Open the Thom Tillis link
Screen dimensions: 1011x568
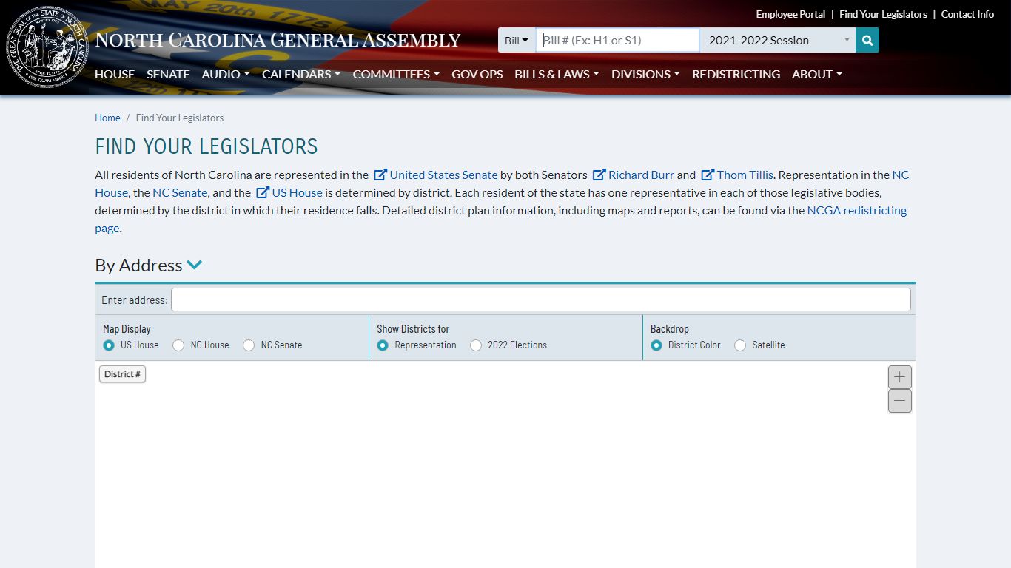tap(737, 175)
